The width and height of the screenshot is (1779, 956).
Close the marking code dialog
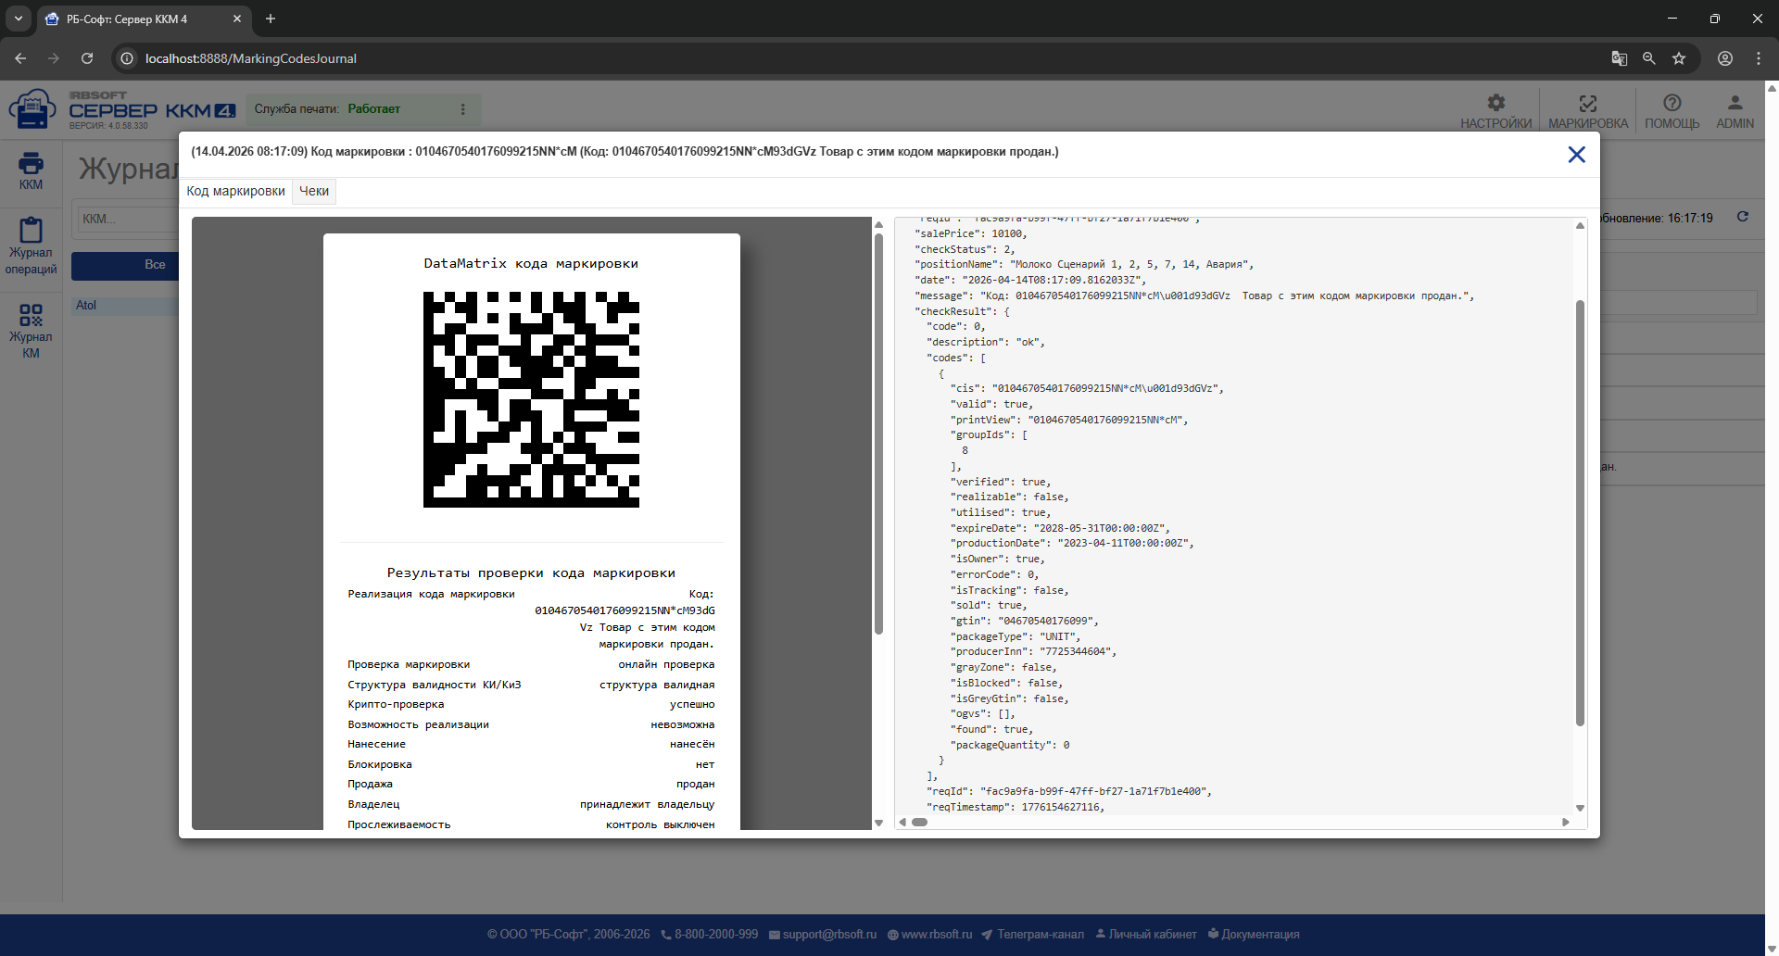pos(1576,155)
